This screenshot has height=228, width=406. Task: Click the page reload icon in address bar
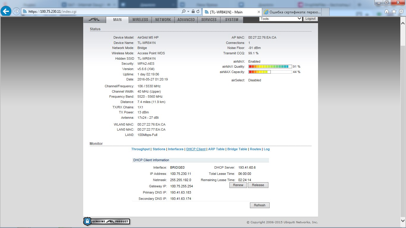point(198,11)
